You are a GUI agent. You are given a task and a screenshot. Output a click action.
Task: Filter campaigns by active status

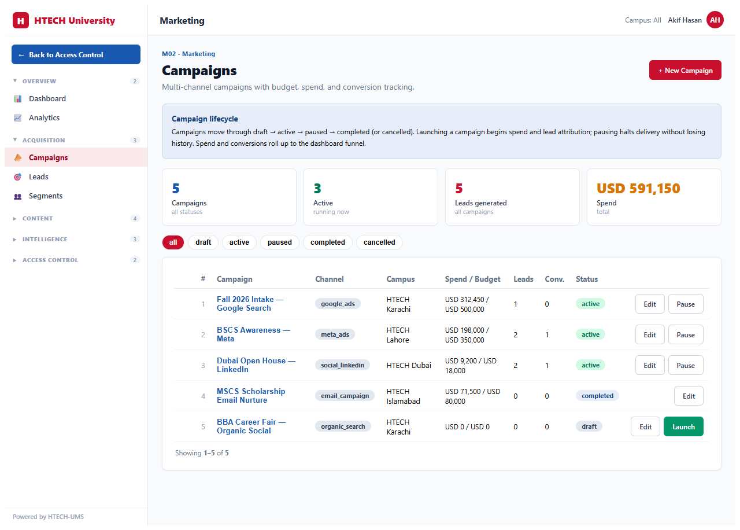click(x=239, y=242)
